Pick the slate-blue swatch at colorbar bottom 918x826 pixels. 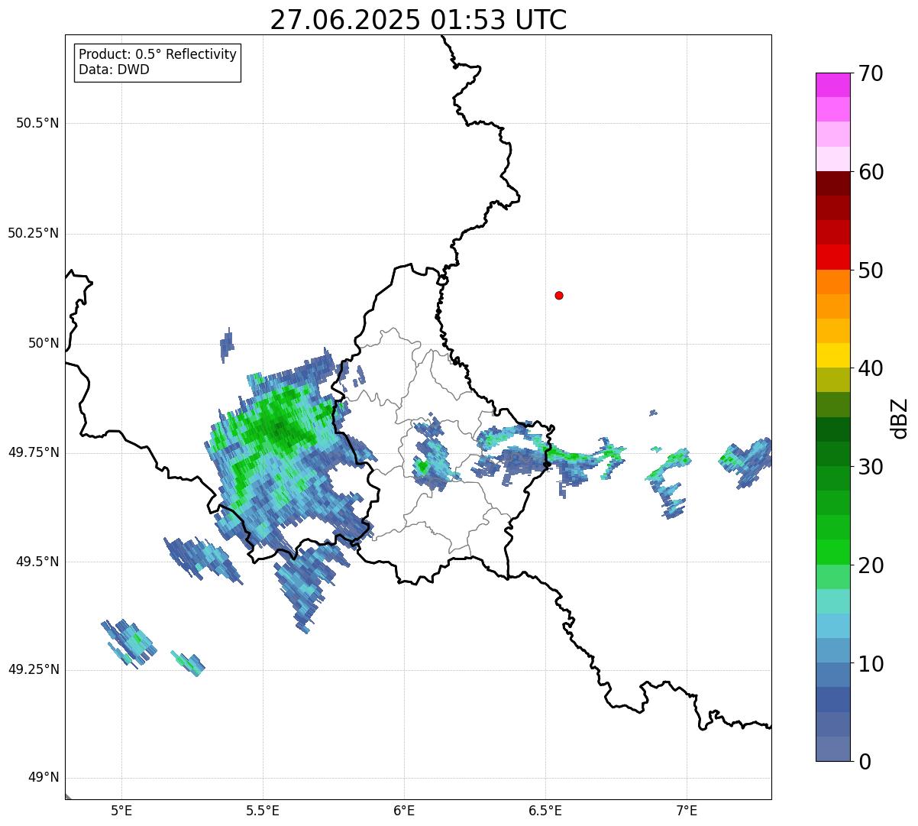(x=832, y=749)
